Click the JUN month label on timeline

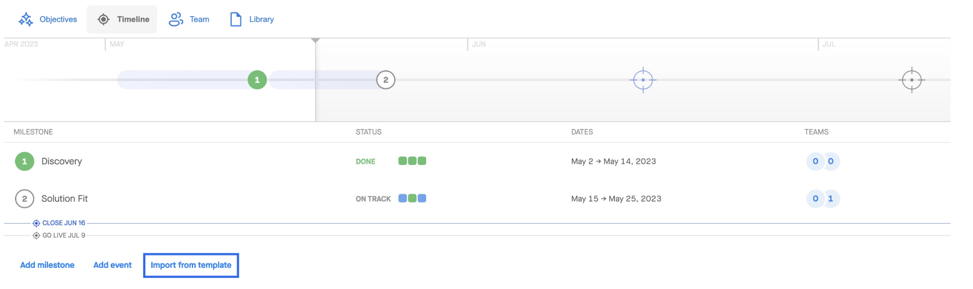479,44
